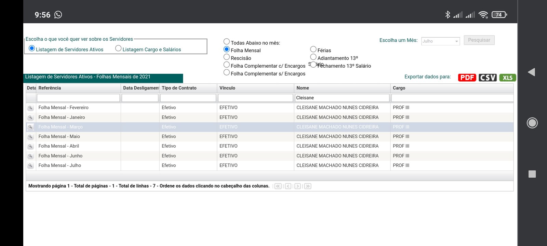Export data as XLS
Screen dimensions: 547x246
pos(507,78)
